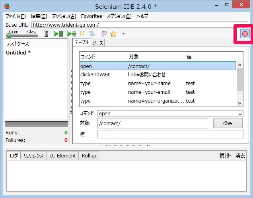Switch to the ソース tab
The width and height of the screenshot is (253, 198).
coord(98,43)
